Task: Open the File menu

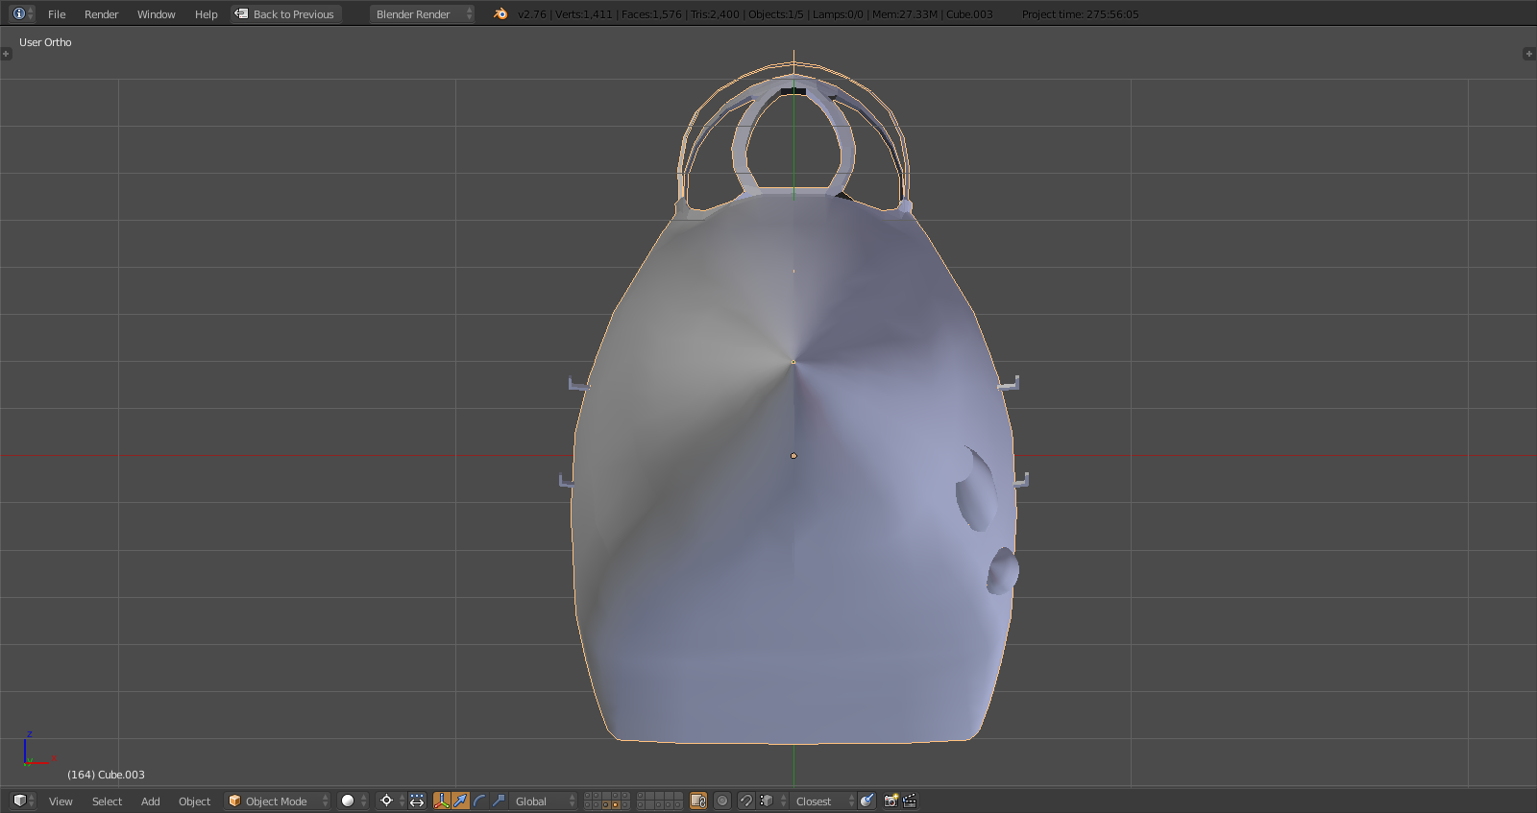Action: tap(57, 14)
